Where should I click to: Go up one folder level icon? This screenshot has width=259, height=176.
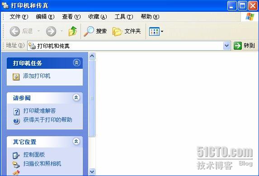click(73, 31)
